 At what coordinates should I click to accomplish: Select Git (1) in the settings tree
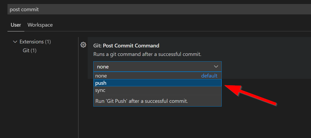[29, 50]
